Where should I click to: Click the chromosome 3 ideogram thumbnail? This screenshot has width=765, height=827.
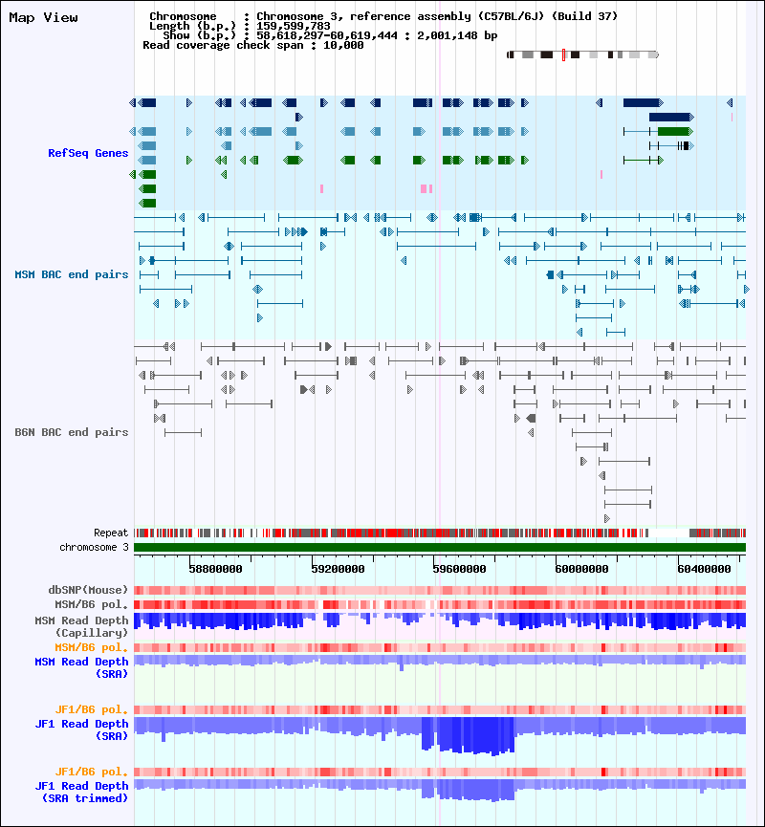coord(582,54)
